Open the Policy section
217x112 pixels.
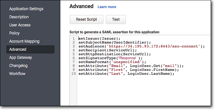[14, 33]
